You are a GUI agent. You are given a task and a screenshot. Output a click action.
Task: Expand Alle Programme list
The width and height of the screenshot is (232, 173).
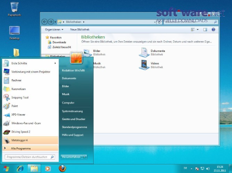30,148
